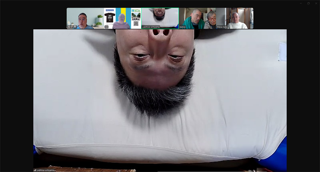Screen dimensions: 320x172
Task: Close the meeting window
Action: point(315,3)
